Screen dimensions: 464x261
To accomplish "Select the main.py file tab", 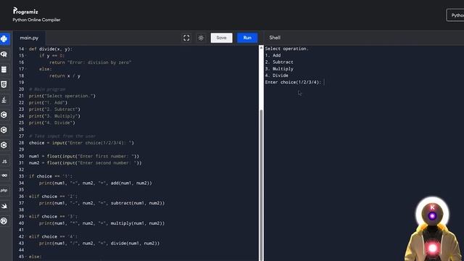I will pyautogui.click(x=29, y=38).
